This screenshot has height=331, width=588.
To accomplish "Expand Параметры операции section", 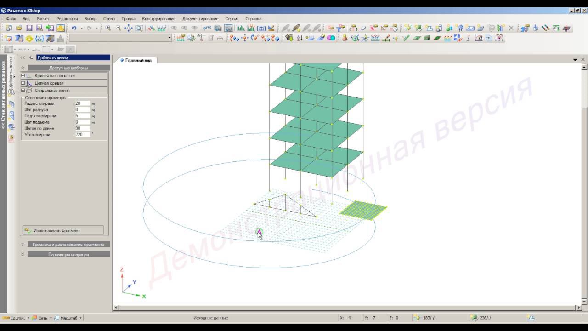I will (23, 254).
